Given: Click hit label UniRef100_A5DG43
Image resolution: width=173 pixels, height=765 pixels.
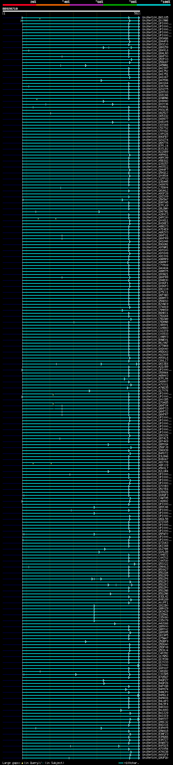Looking at the screenshot, I should pyautogui.click(x=155, y=352).
